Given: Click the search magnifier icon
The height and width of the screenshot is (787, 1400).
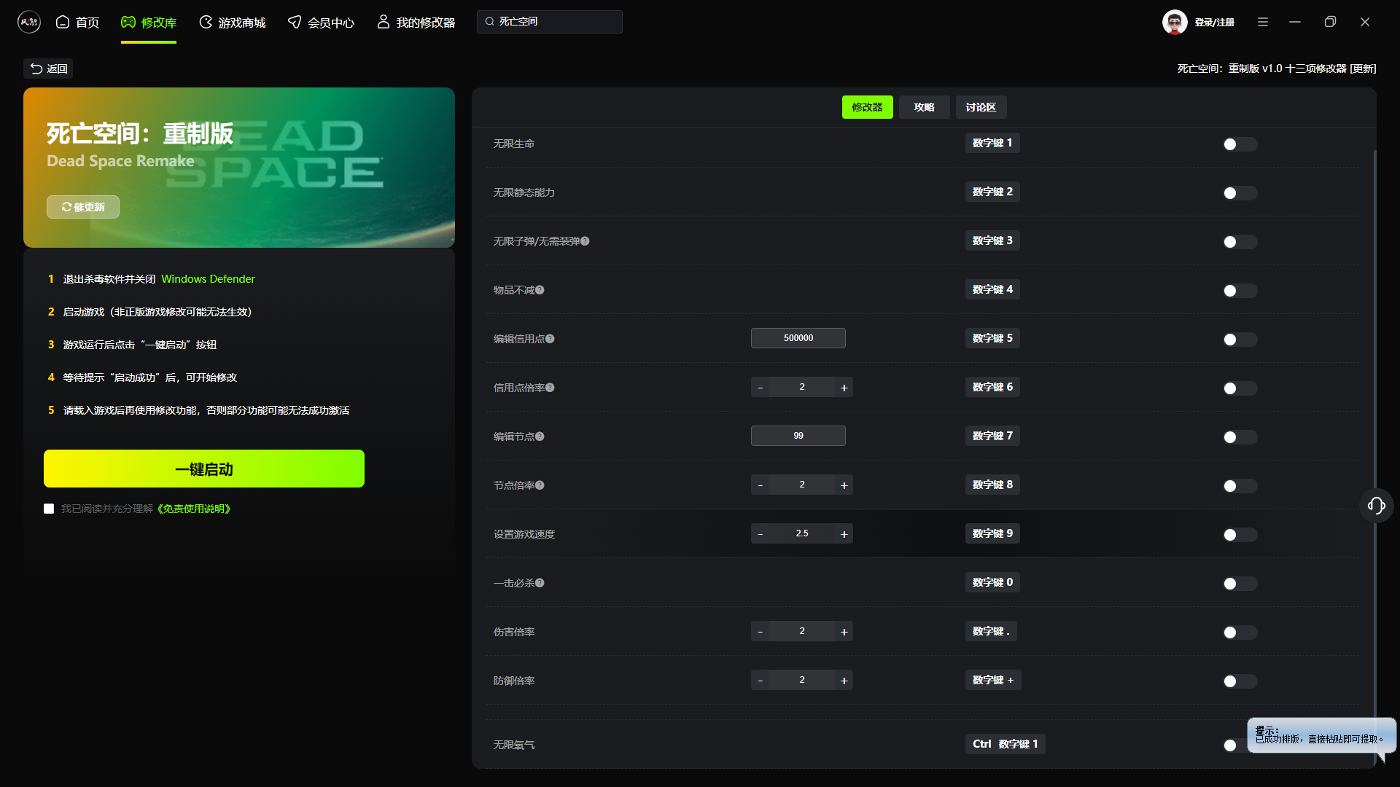Looking at the screenshot, I should (490, 22).
